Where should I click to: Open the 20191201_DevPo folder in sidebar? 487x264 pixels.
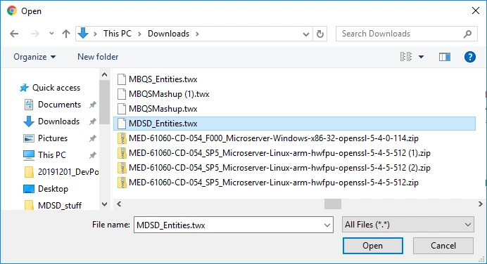[x=61, y=171]
